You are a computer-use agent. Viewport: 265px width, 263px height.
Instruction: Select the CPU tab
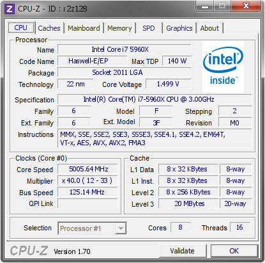(21, 28)
